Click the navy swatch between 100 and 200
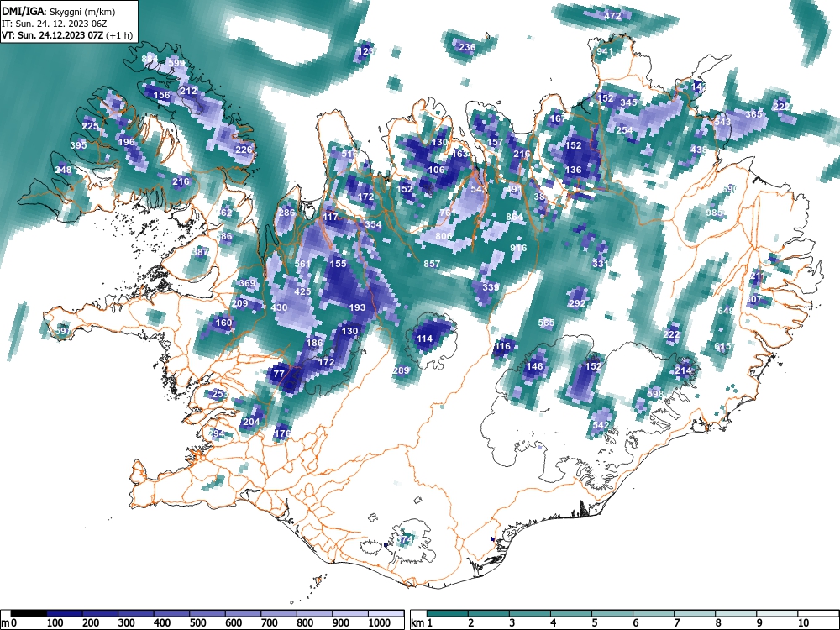The width and height of the screenshot is (840, 630). click(64, 613)
